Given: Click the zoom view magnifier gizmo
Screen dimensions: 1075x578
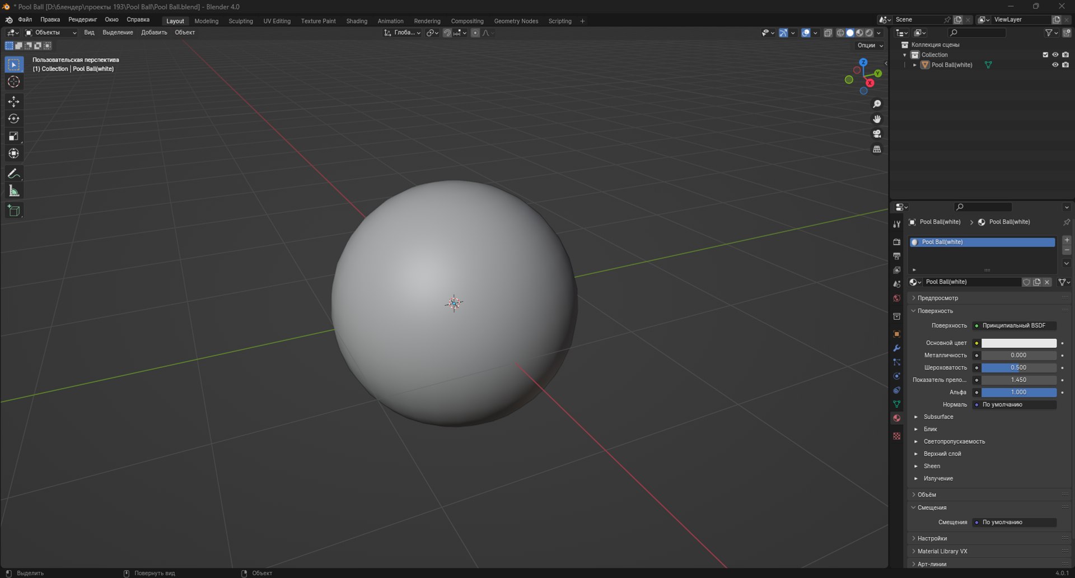Looking at the screenshot, I should pos(877,104).
